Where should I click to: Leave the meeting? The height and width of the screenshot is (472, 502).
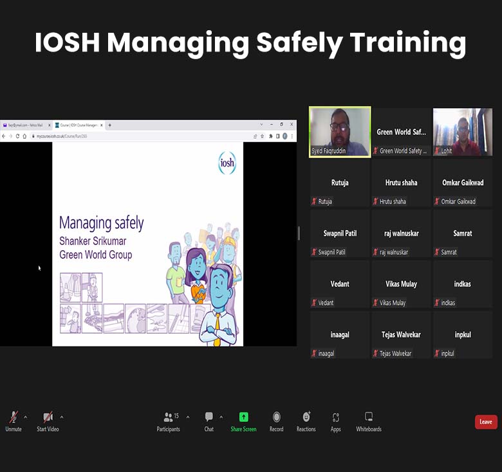[486, 422]
